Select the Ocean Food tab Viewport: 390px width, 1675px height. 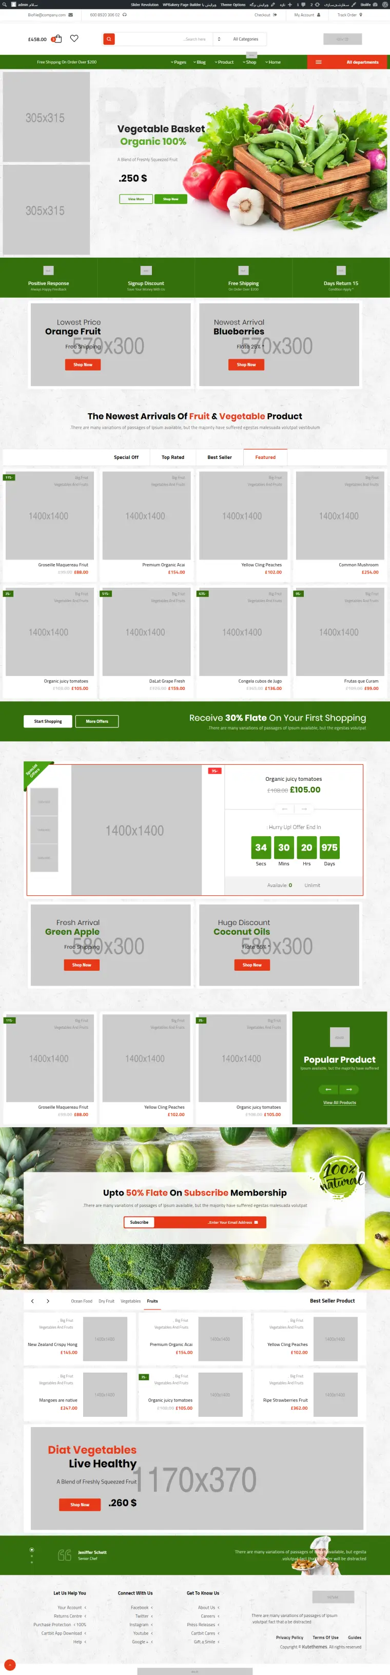[x=81, y=1301]
